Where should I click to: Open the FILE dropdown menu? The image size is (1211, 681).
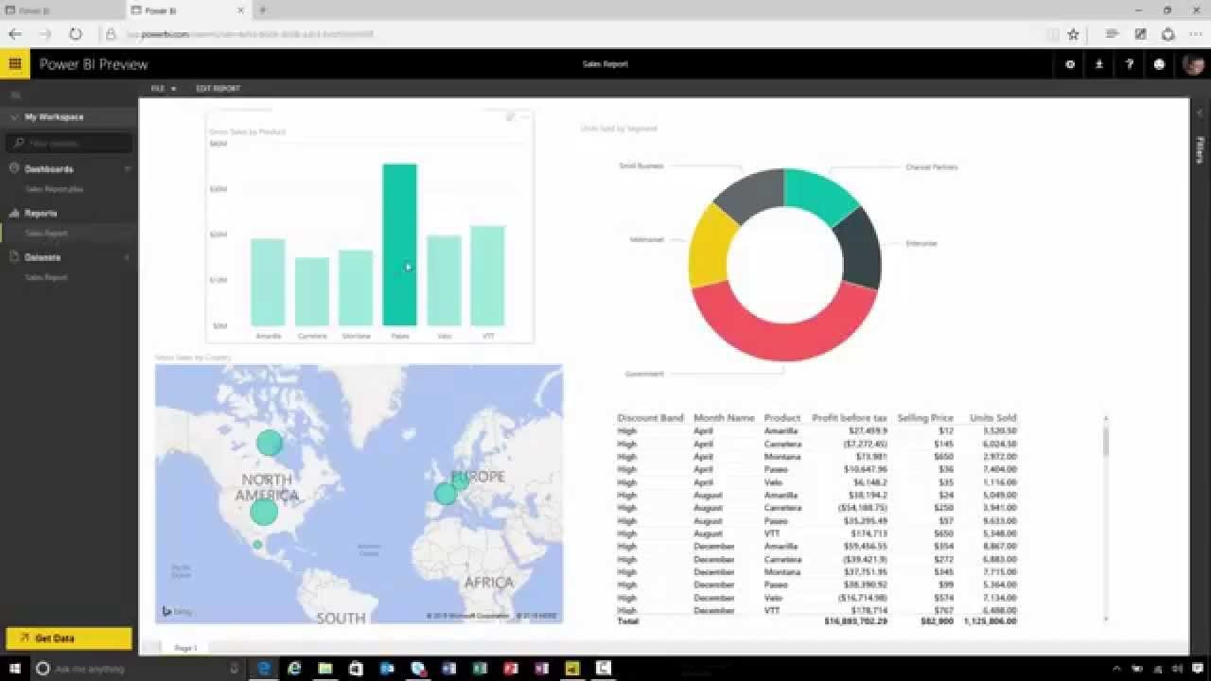click(161, 88)
